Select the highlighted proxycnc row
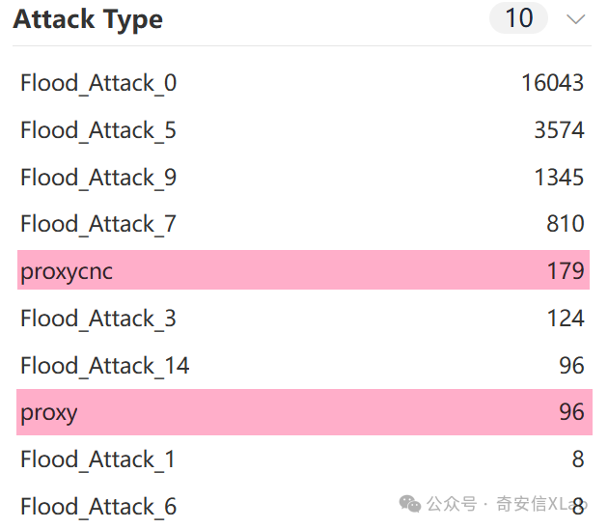Image resolution: width=608 pixels, height=528 pixels. coord(303,270)
